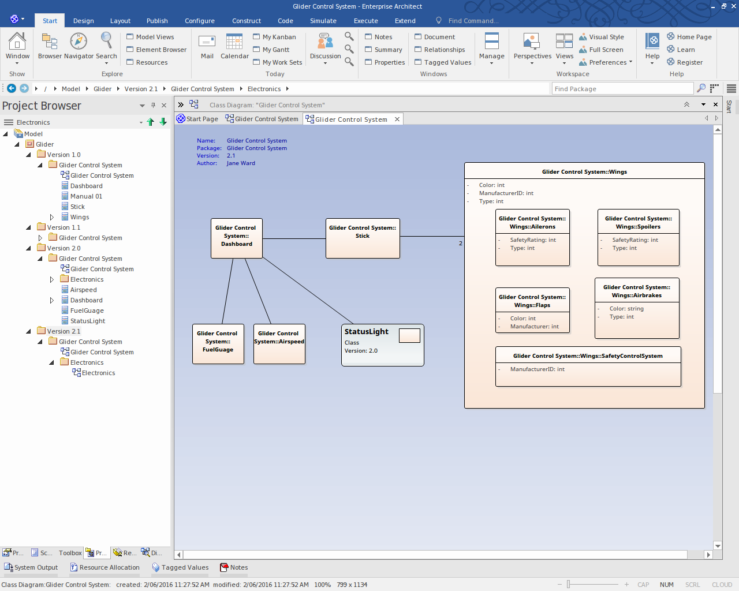The height and width of the screenshot is (591, 739).
Task: Switch to the Design ribbon tab
Action: pyautogui.click(x=83, y=21)
